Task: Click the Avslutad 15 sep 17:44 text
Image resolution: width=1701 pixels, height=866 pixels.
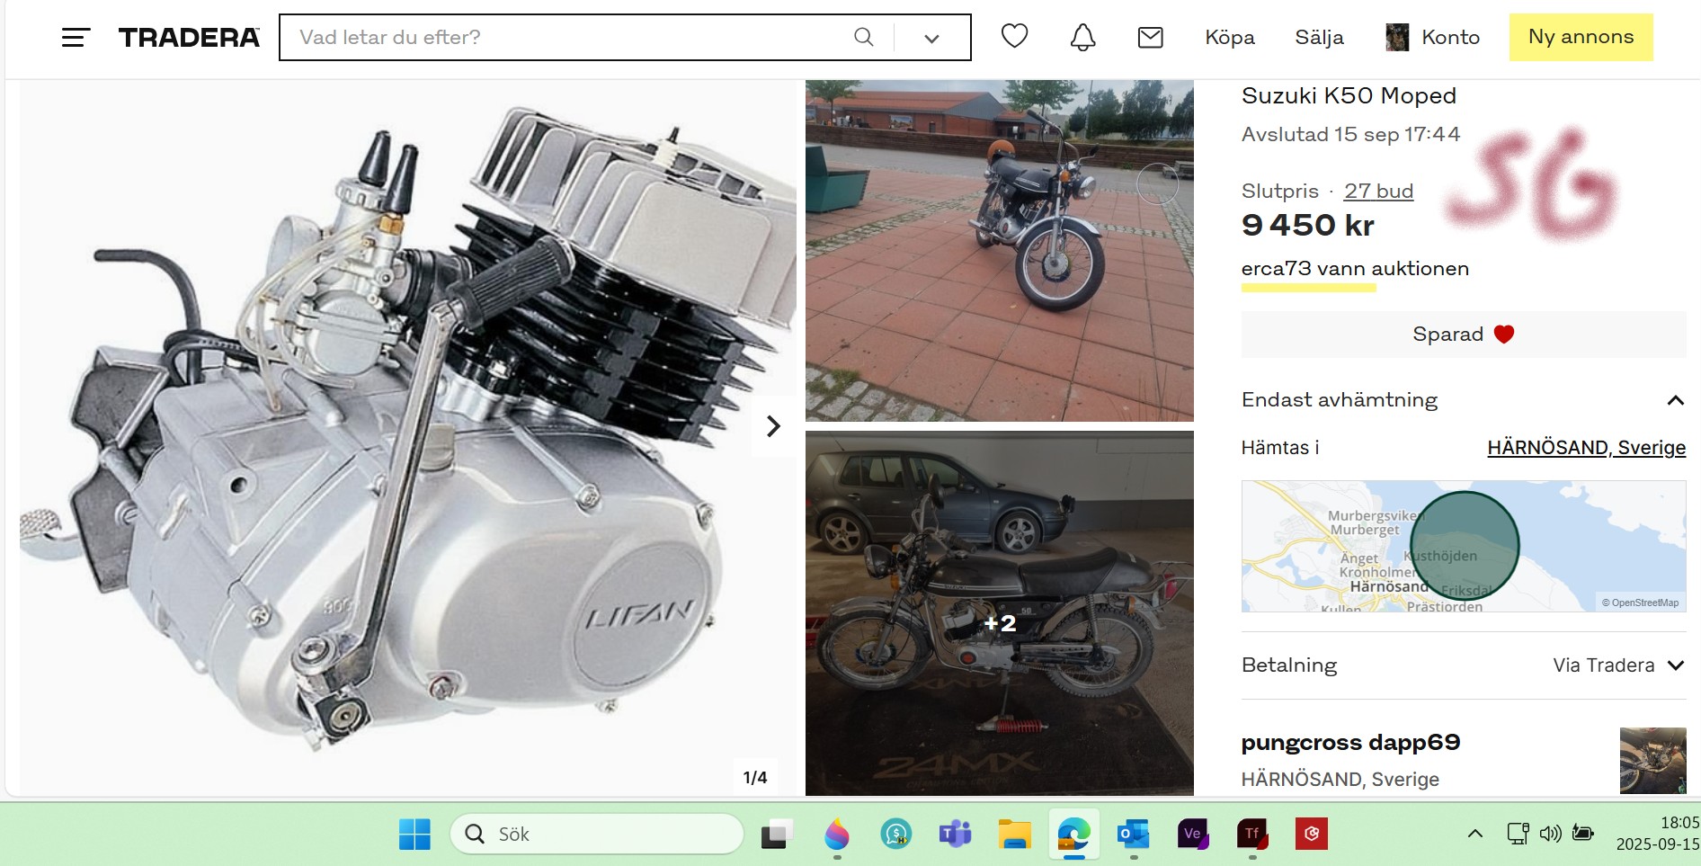Action: click(x=1350, y=135)
